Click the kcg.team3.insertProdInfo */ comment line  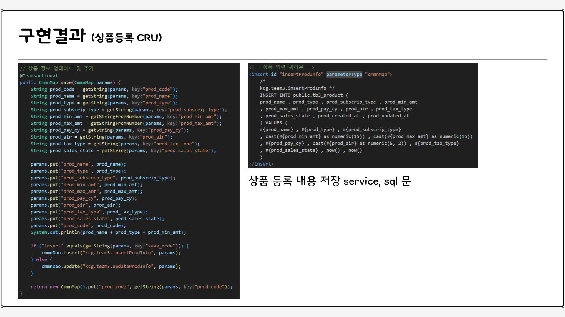point(297,88)
